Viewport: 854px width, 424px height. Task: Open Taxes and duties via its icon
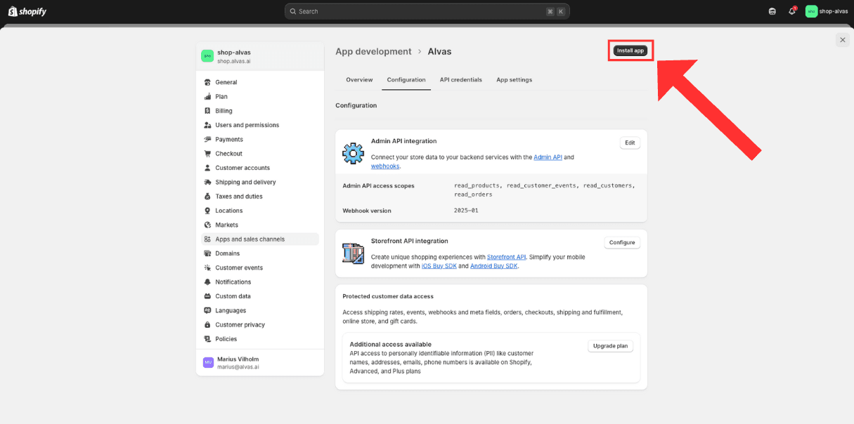click(207, 197)
